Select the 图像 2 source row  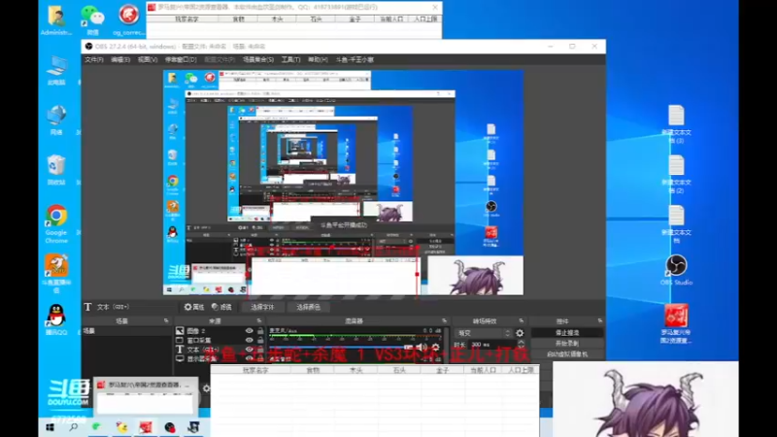(220, 330)
